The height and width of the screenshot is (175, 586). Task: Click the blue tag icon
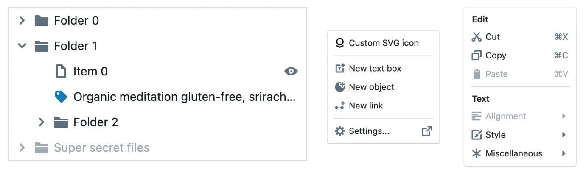(61, 97)
